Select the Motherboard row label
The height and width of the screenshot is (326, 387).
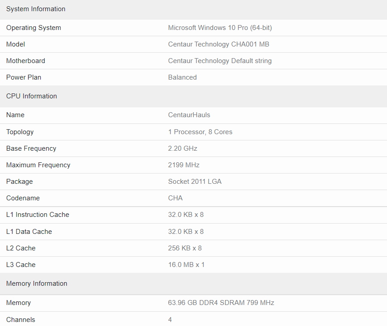point(26,61)
